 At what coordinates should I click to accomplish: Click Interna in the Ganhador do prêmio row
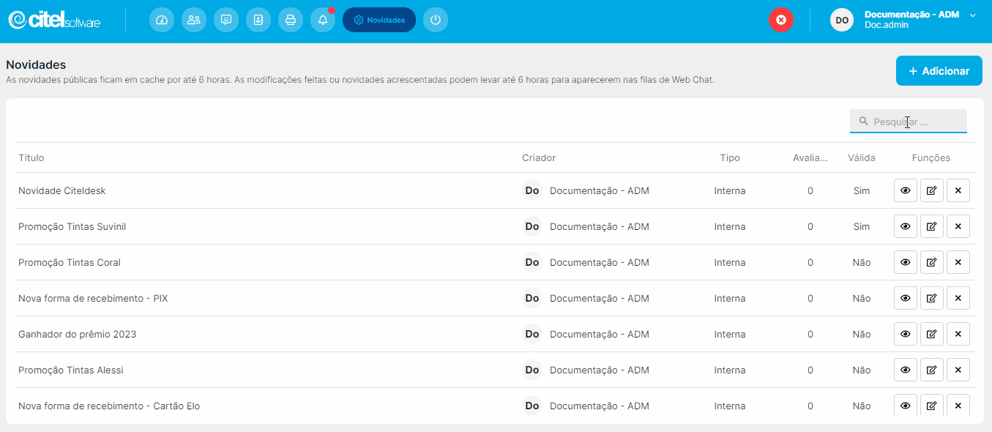[x=730, y=334]
